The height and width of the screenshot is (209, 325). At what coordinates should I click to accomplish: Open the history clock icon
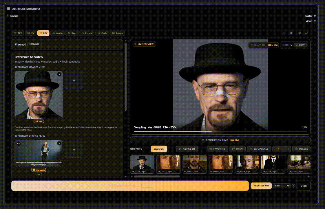[x=284, y=33]
